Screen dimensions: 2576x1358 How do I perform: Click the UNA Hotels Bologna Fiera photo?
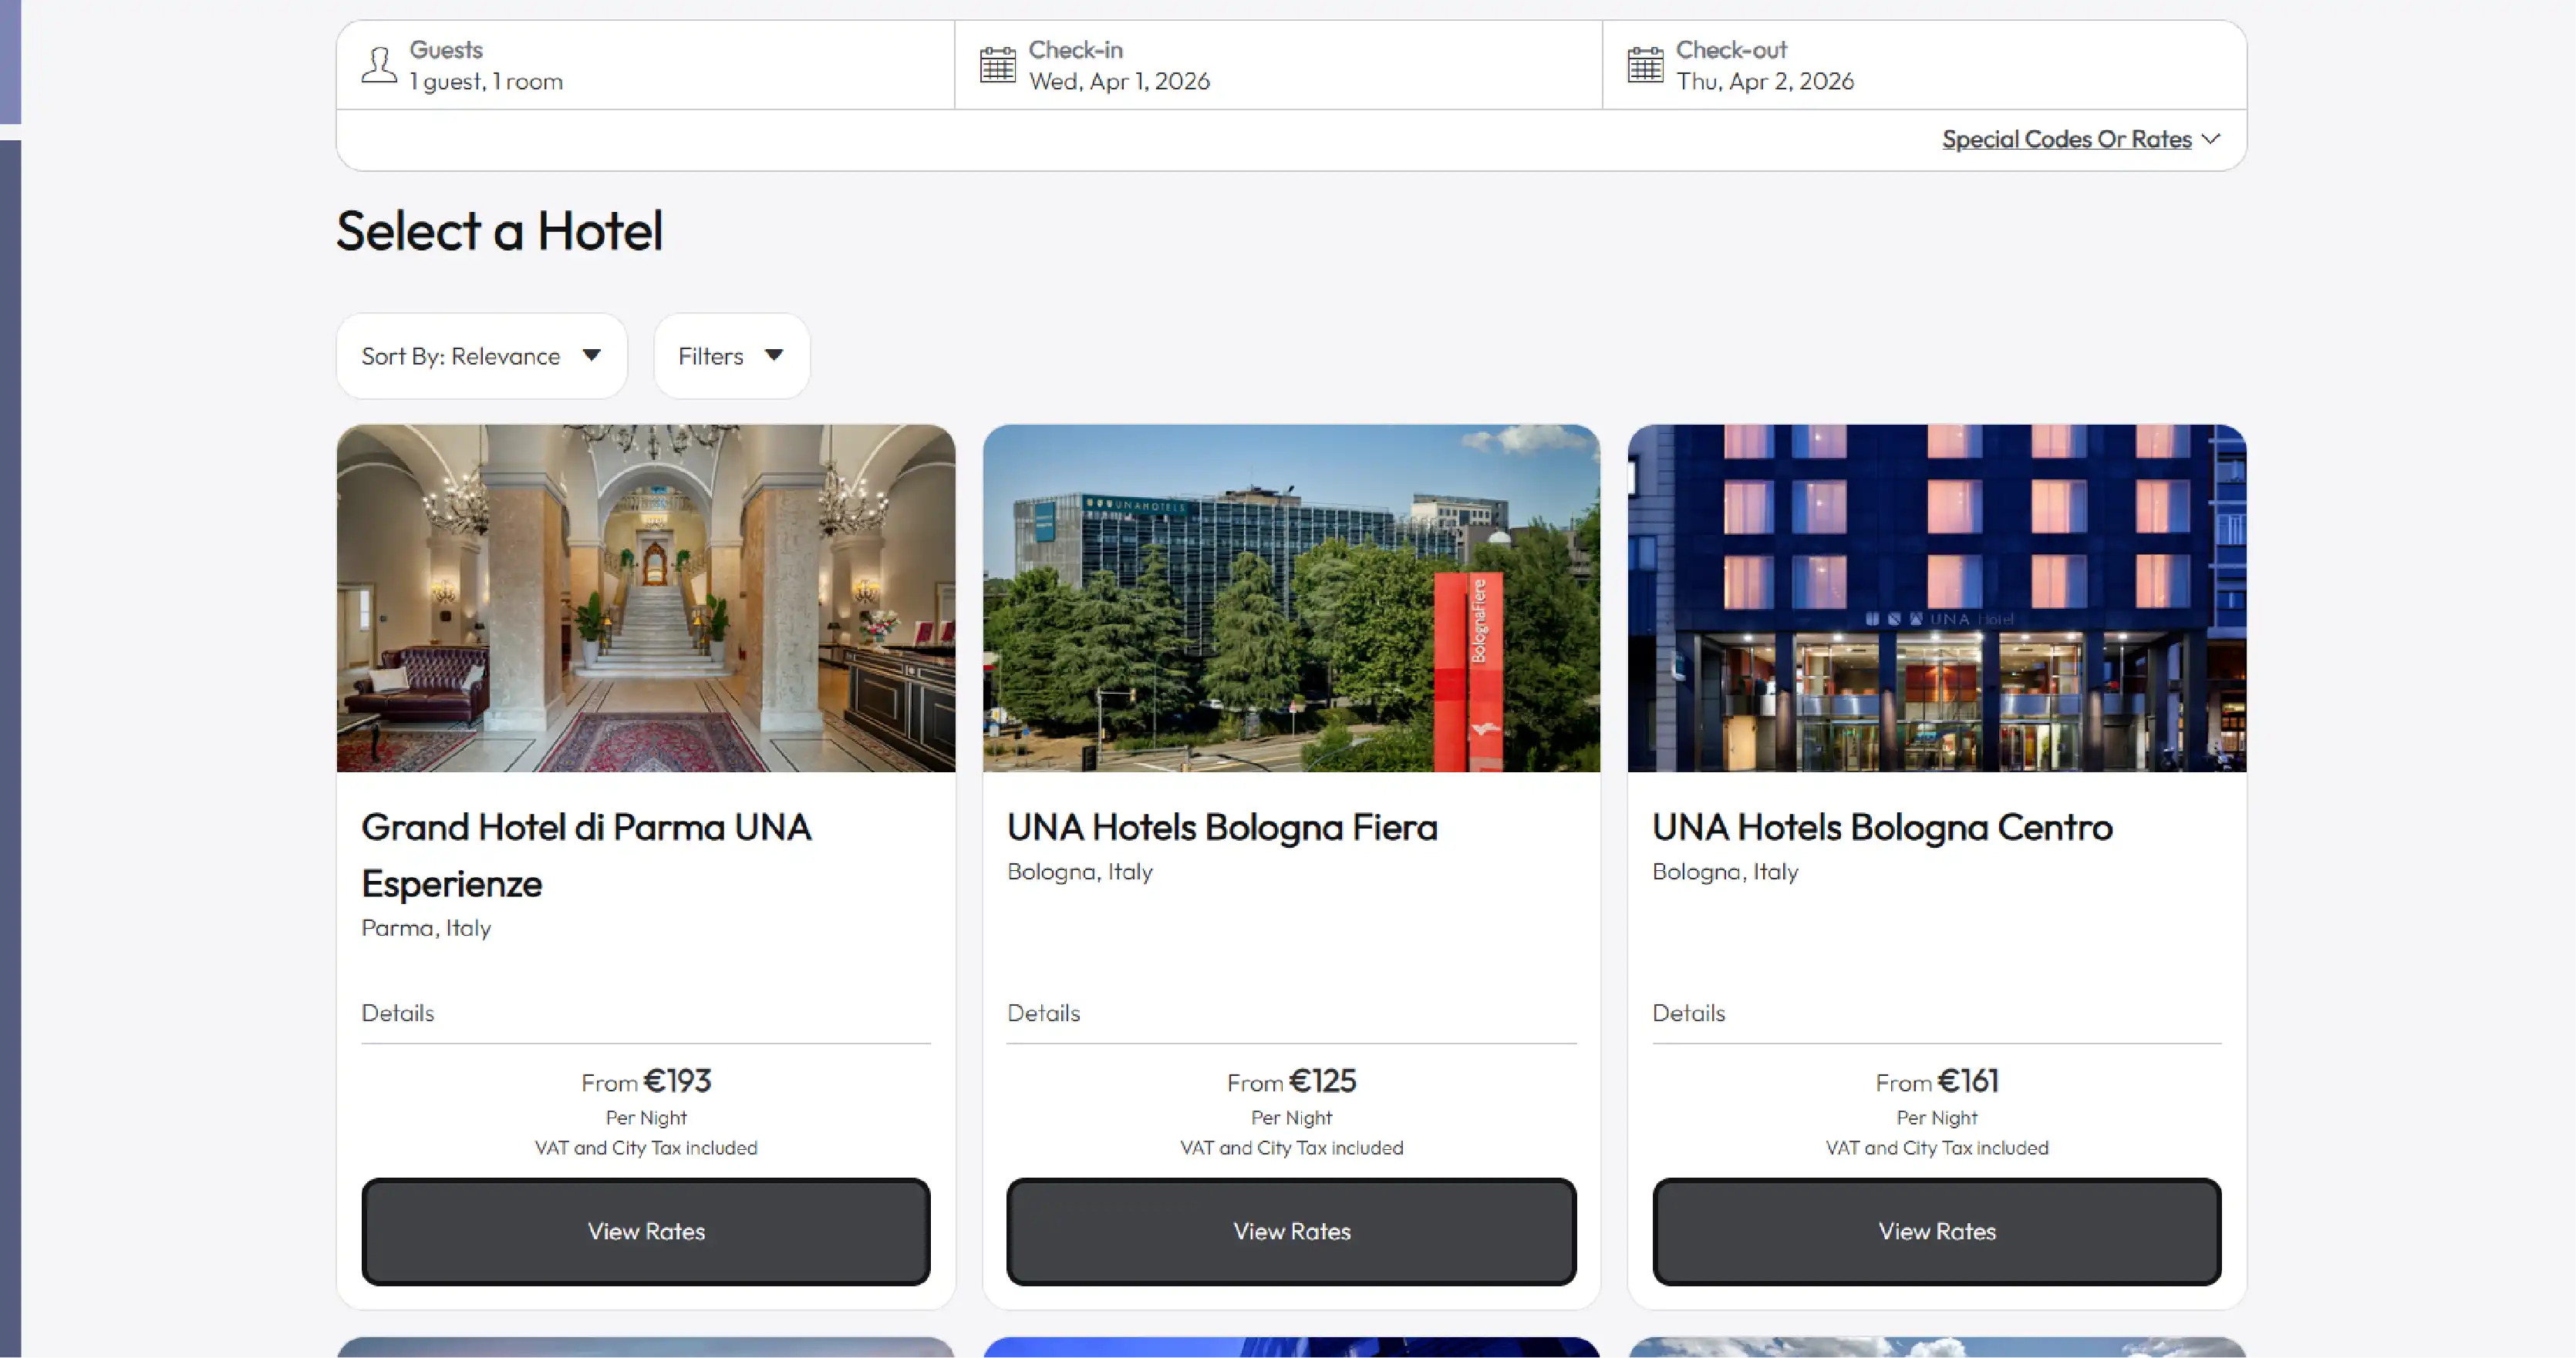[1290, 600]
